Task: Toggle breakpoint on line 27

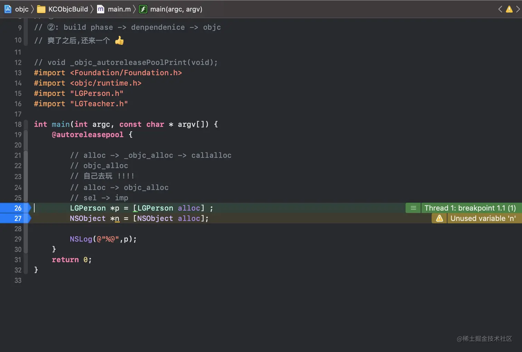Action: click(15, 218)
